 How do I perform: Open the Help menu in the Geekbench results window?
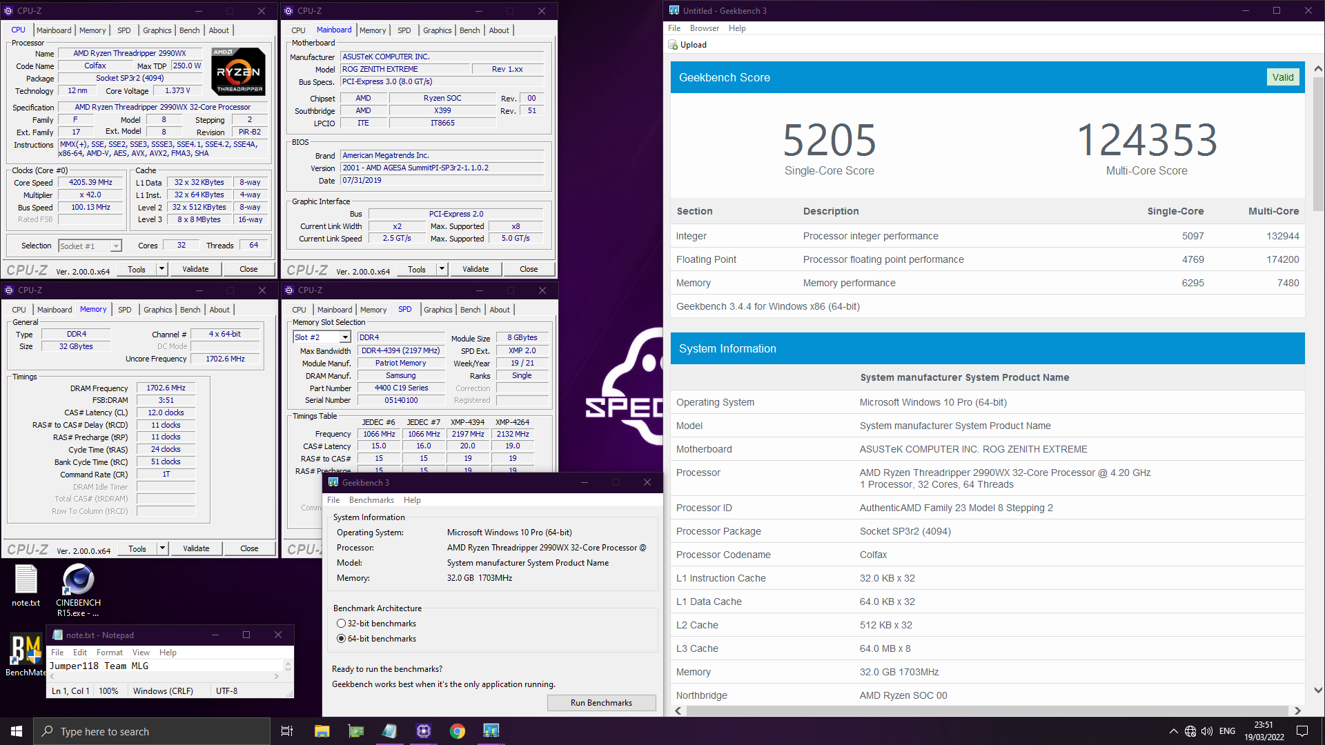tap(737, 28)
